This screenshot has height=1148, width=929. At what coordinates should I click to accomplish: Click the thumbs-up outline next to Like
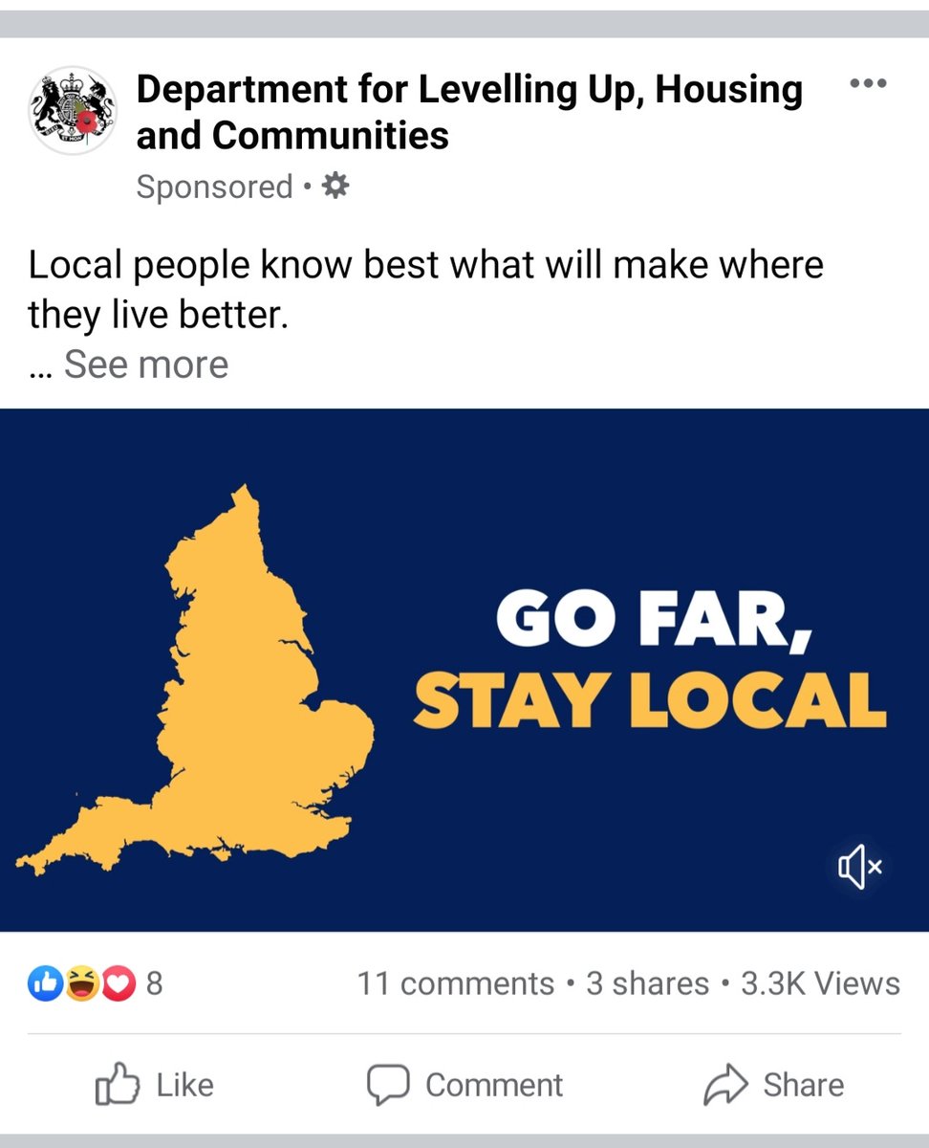pyautogui.click(x=119, y=1084)
